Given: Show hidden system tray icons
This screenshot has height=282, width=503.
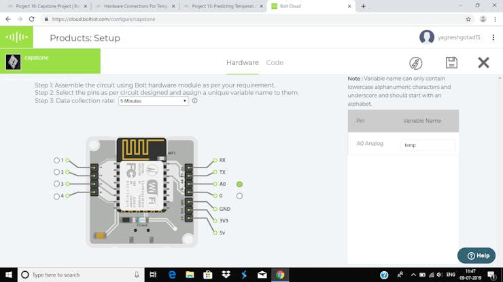Looking at the screenshot, I should tap(413, 275).
